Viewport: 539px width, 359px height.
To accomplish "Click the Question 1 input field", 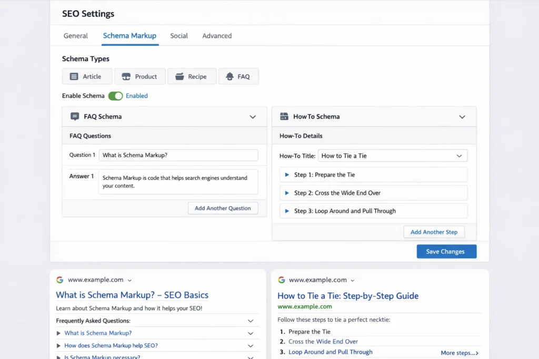I will tap(178, 155).
